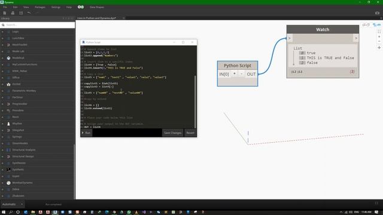Click the Rhythm package icon

point(8,124)
